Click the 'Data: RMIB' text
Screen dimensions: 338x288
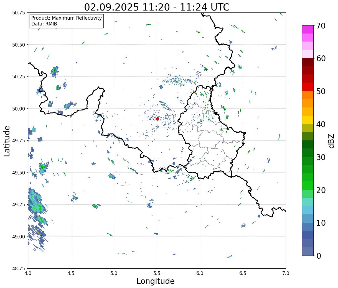click(44, 24)
